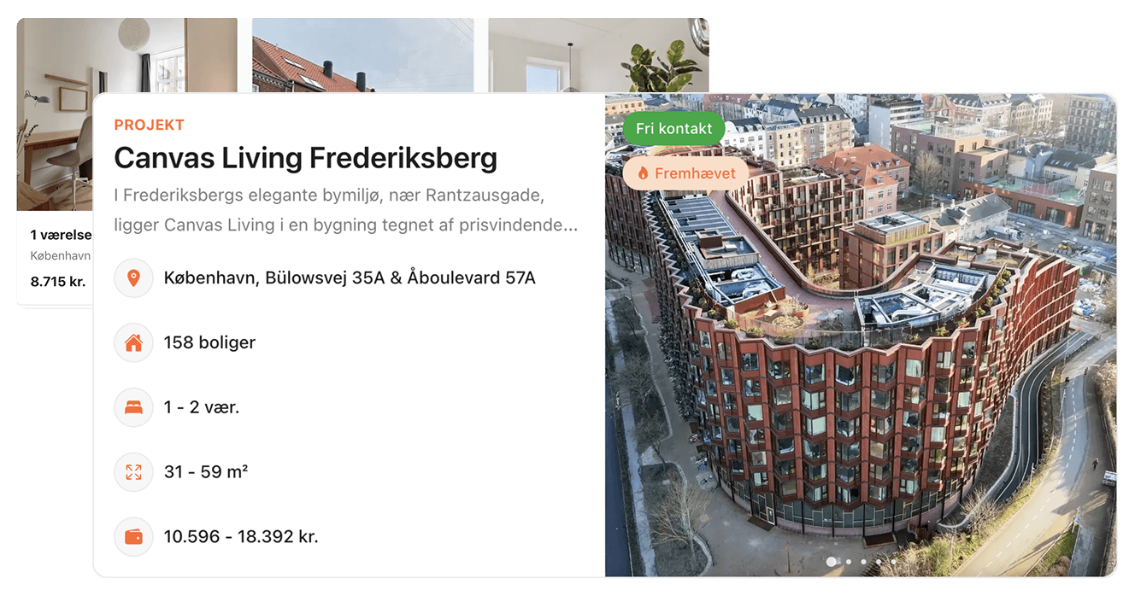Viewport: 1135px width, 596px height.
Task: Select the second image carousel dot
Action: pos(848,562)
